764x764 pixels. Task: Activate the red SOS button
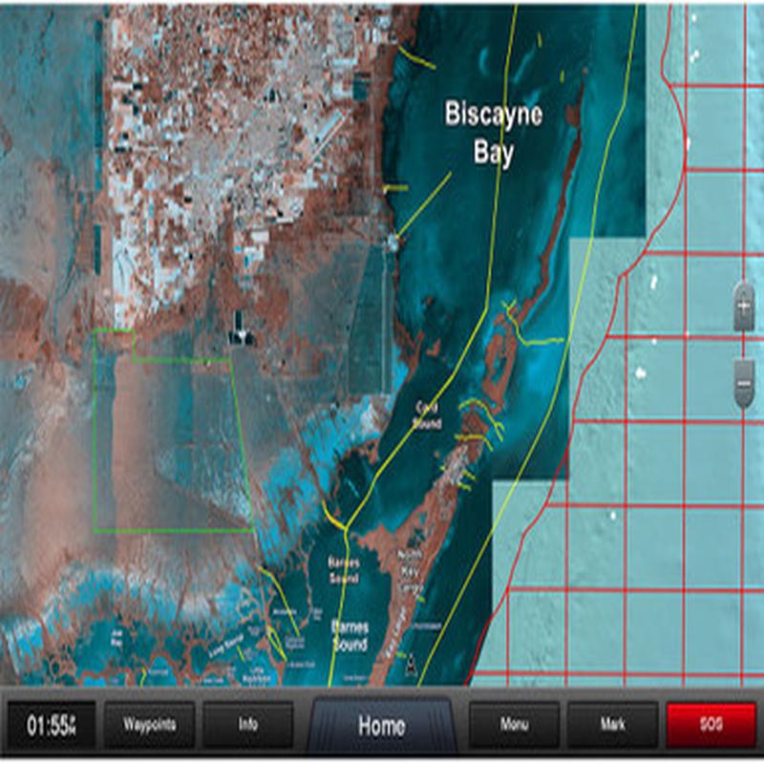711,725
